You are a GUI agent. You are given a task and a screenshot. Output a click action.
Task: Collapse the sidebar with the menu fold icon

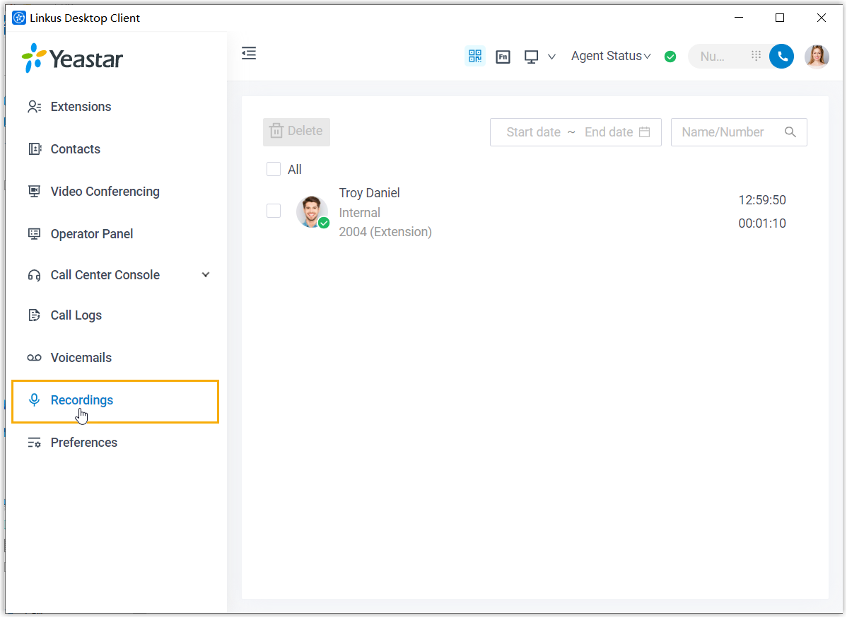pyautogui.click(x=248, y=54)
